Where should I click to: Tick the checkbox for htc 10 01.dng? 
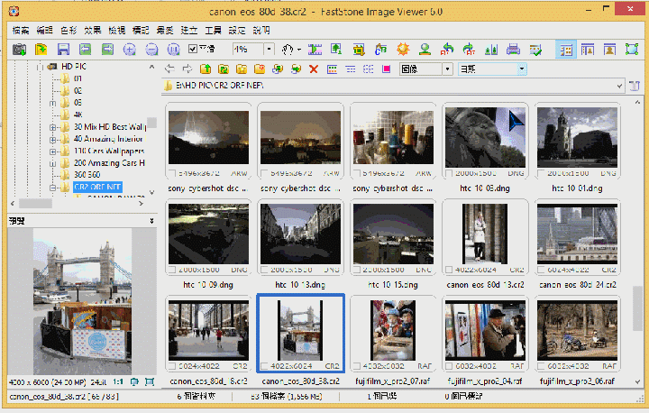(541, 173)
